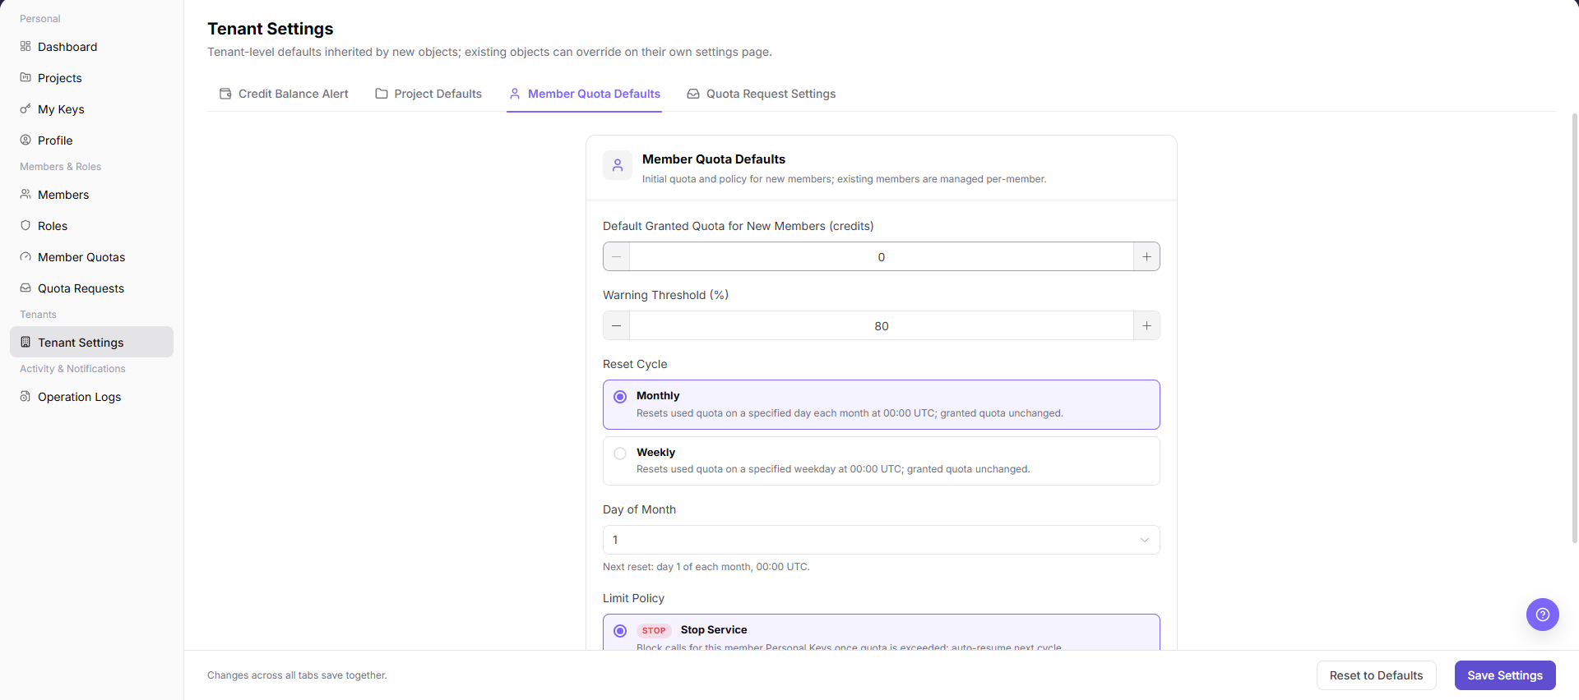Click the 'Limit Policy' field label

click(633, 598)
